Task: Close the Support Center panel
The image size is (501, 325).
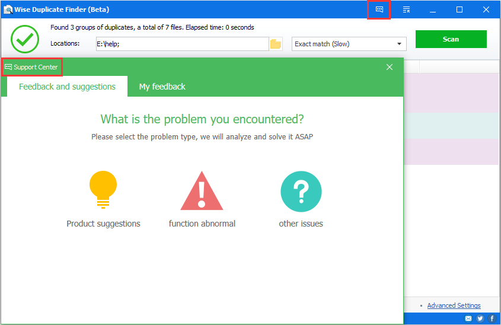Action: pos(390,67)
